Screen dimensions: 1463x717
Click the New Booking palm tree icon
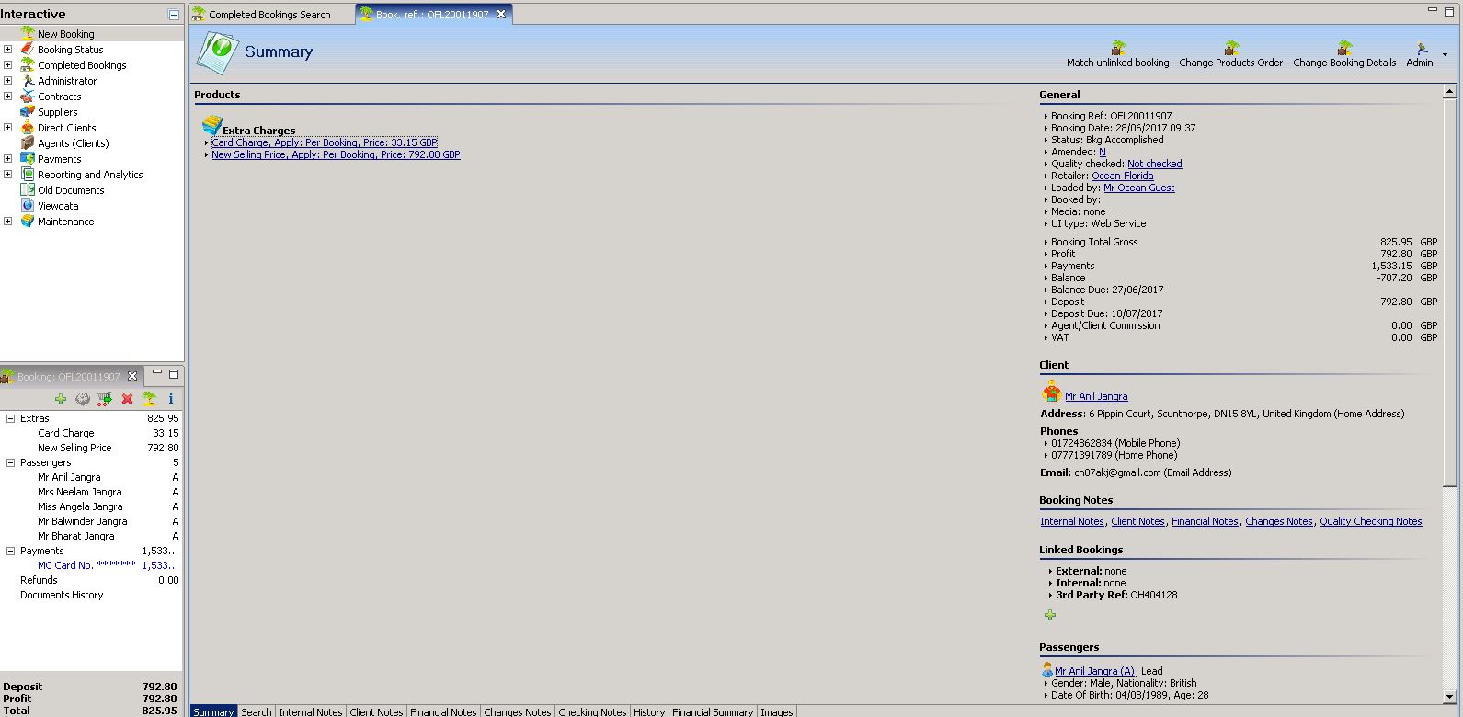[28, 34]
